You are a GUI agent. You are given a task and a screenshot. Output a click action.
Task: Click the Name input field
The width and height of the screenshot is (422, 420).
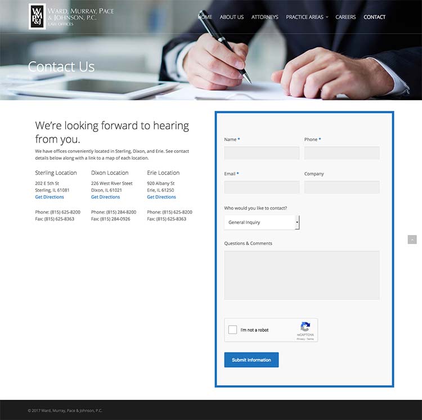[262, 153]
